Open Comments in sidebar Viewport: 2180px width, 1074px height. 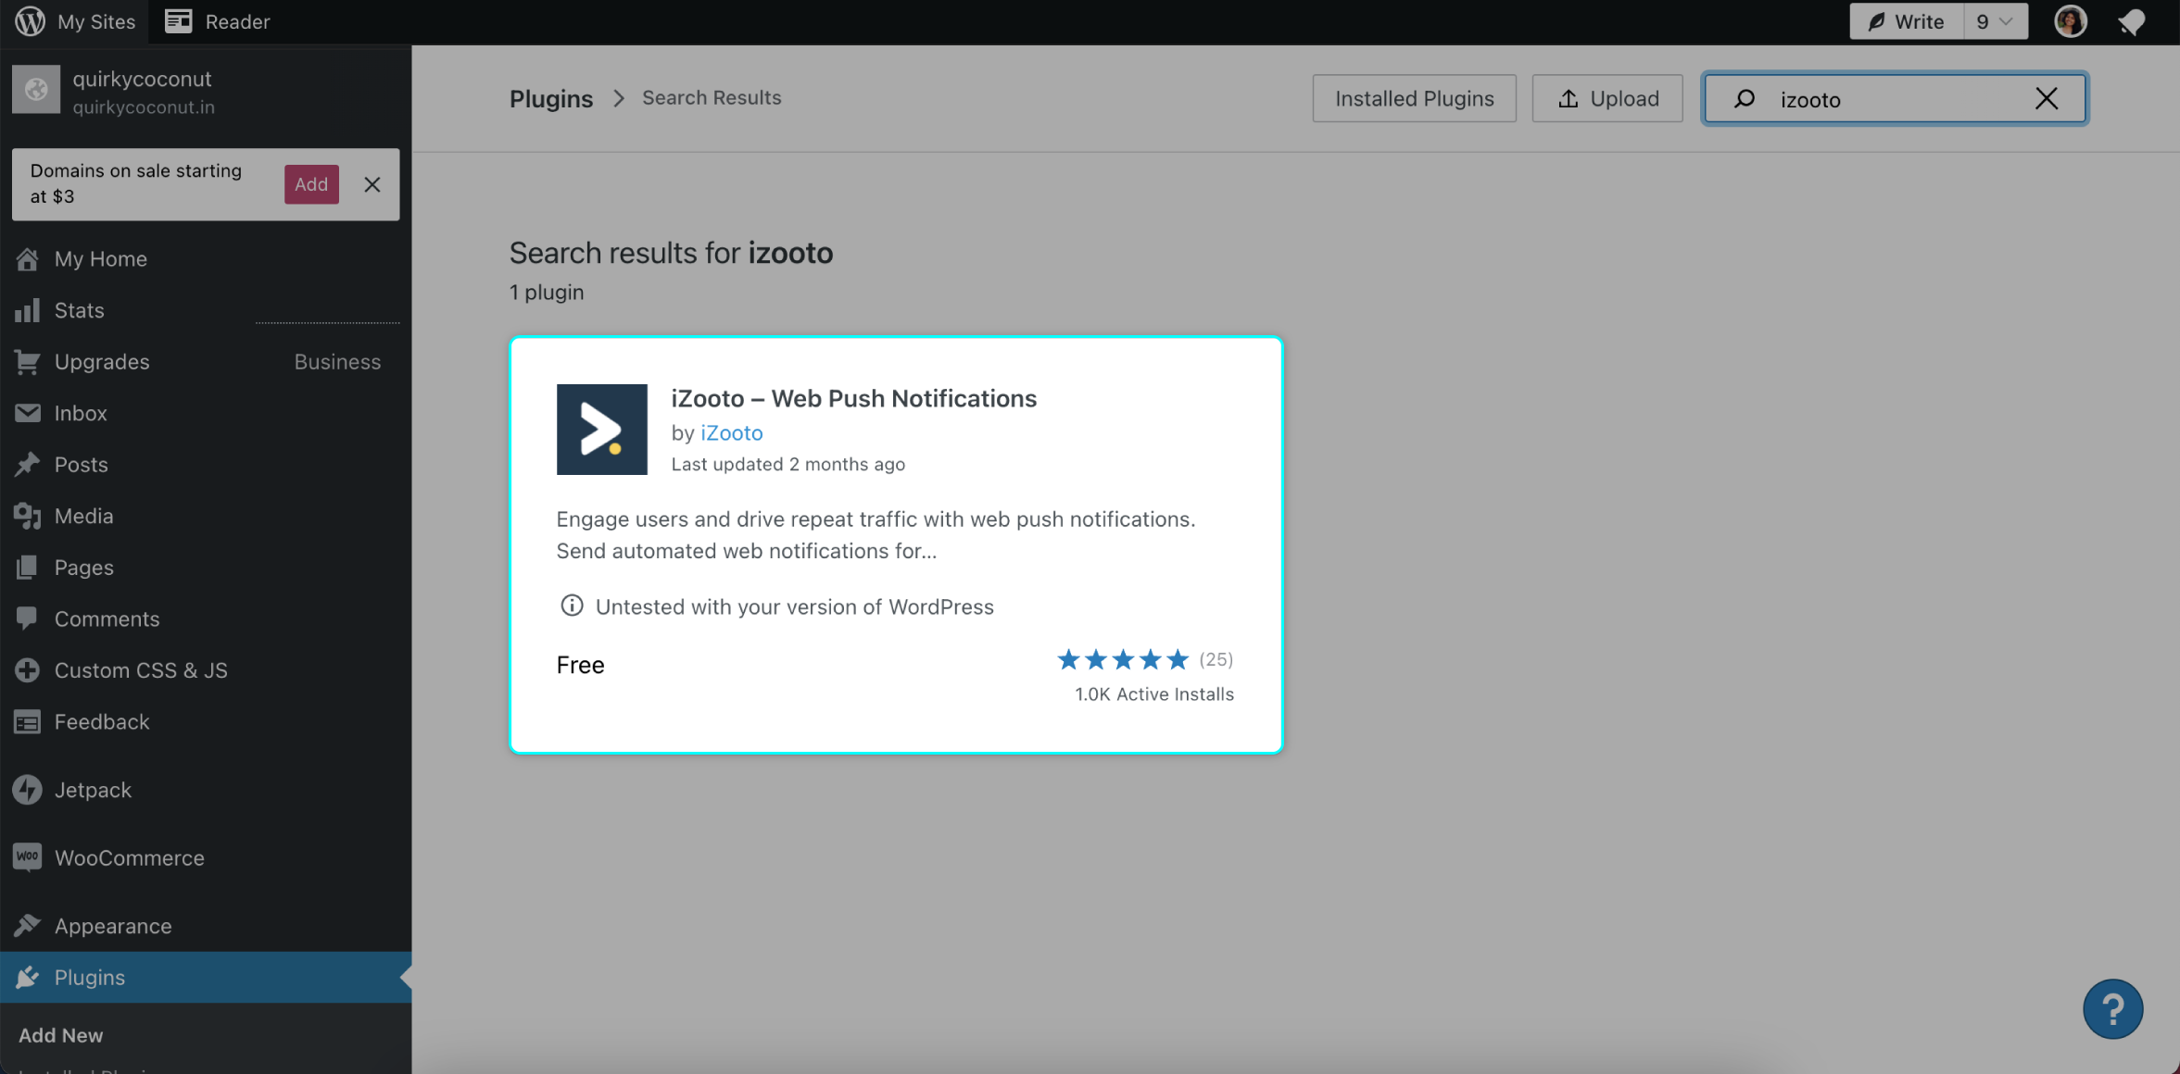(107, 618)
